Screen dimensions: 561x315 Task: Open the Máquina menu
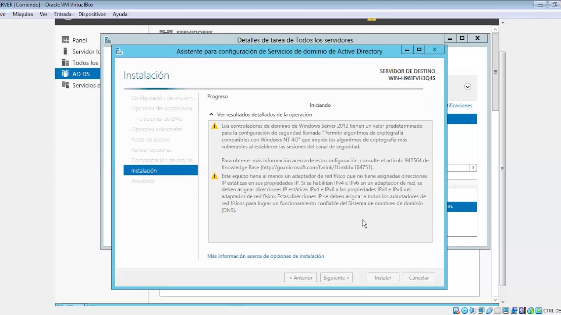pos(23,14)
